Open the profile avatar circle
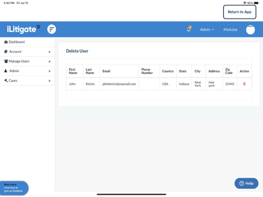Screen dimensions: 263x197 coord(250,30)
